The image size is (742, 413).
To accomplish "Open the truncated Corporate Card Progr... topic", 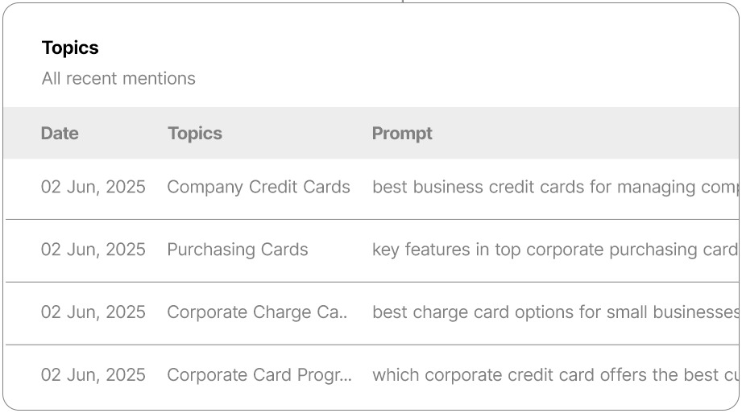I will pyautogui.click(x=259, y=376).
